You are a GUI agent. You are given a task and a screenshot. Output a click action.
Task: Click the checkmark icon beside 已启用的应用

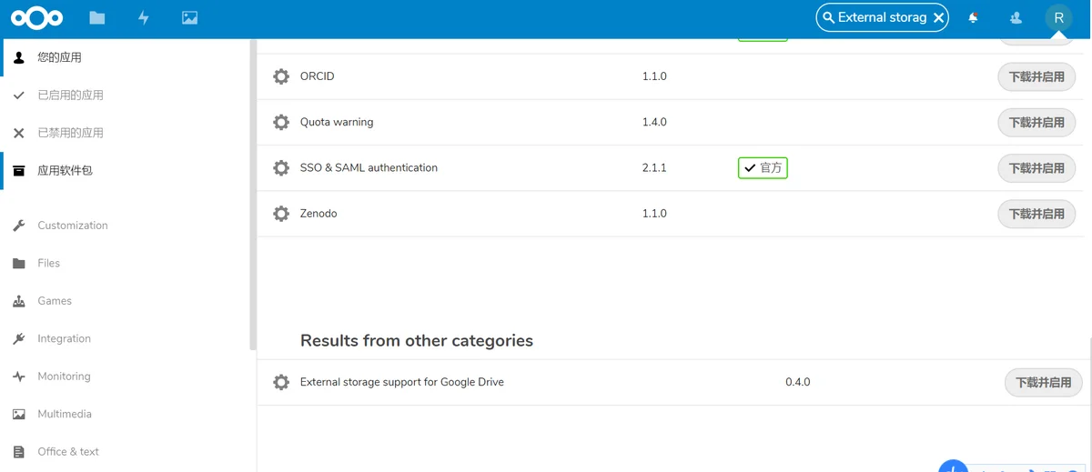coord(19,95)
